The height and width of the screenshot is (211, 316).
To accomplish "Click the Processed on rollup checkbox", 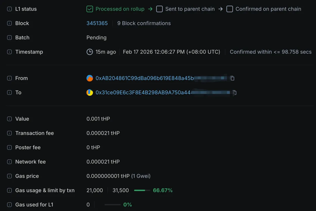I will click(x=90, y=9).
